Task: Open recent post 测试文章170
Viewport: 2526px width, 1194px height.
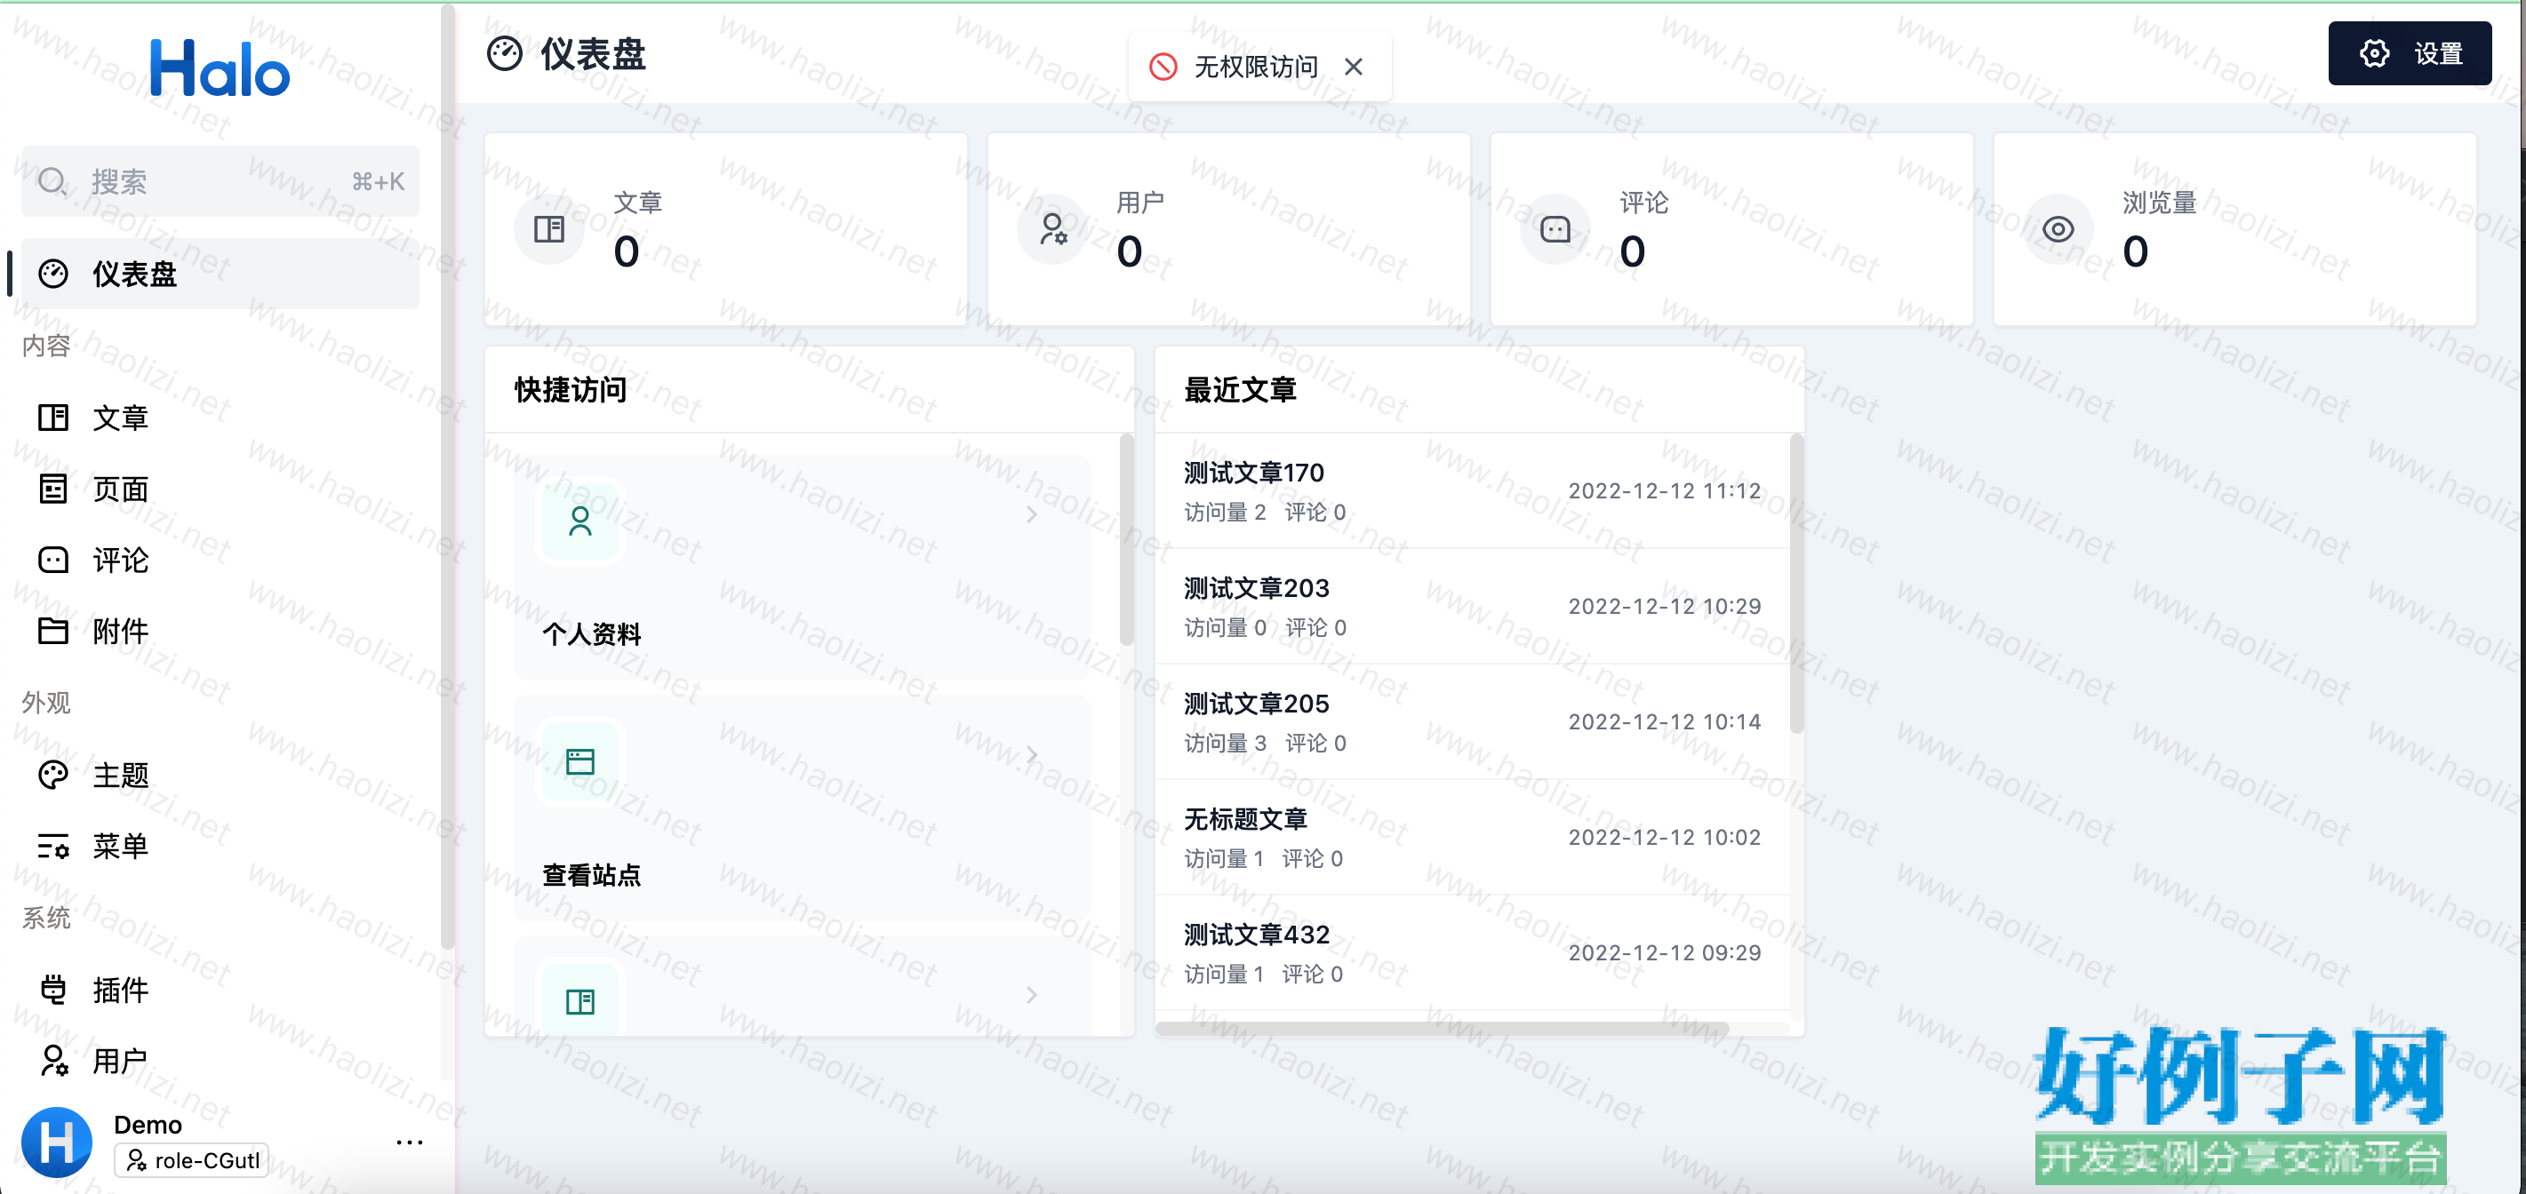Action: click(1253, 473)
